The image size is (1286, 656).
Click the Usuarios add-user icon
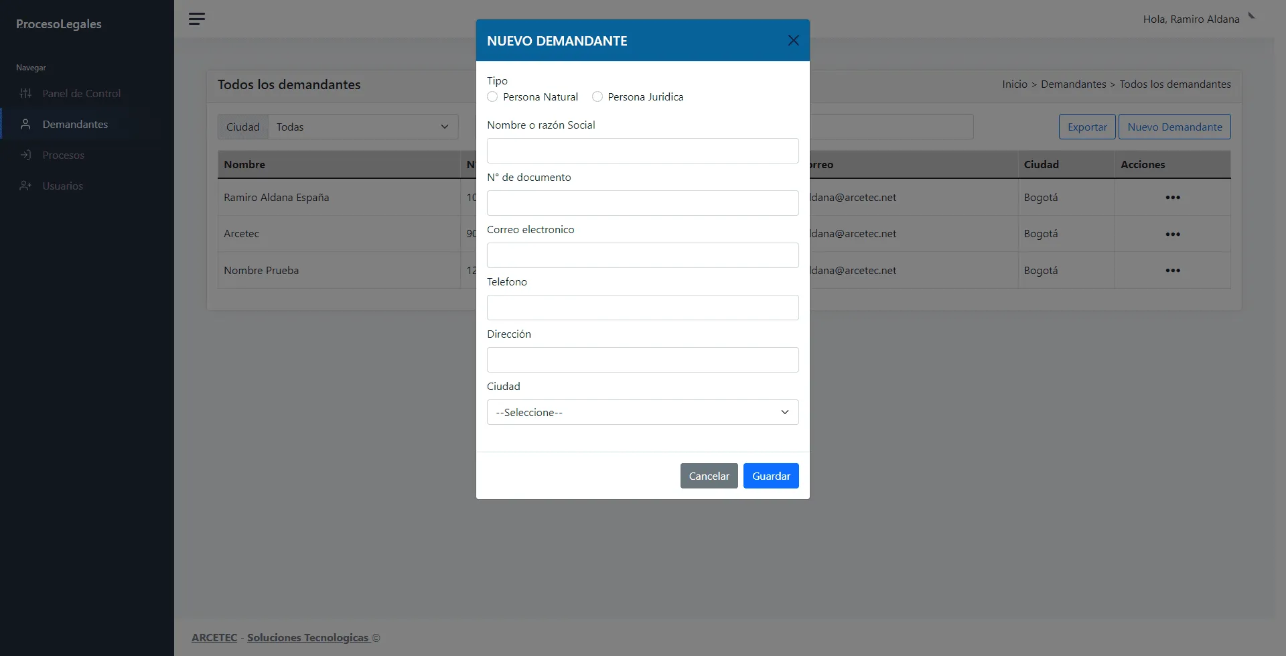coord(25,186)
